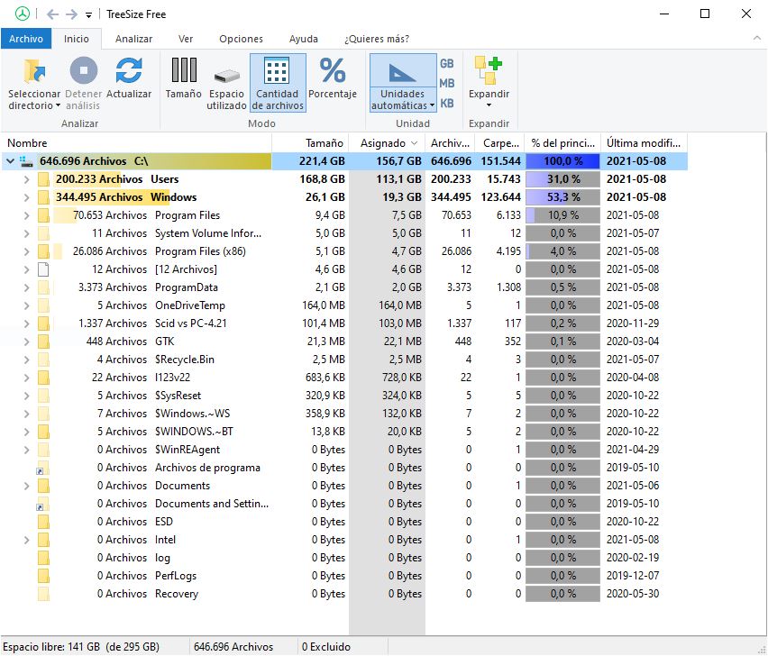
Task: Collapse the C:\ root node
Action: click(x=10, y=161)
